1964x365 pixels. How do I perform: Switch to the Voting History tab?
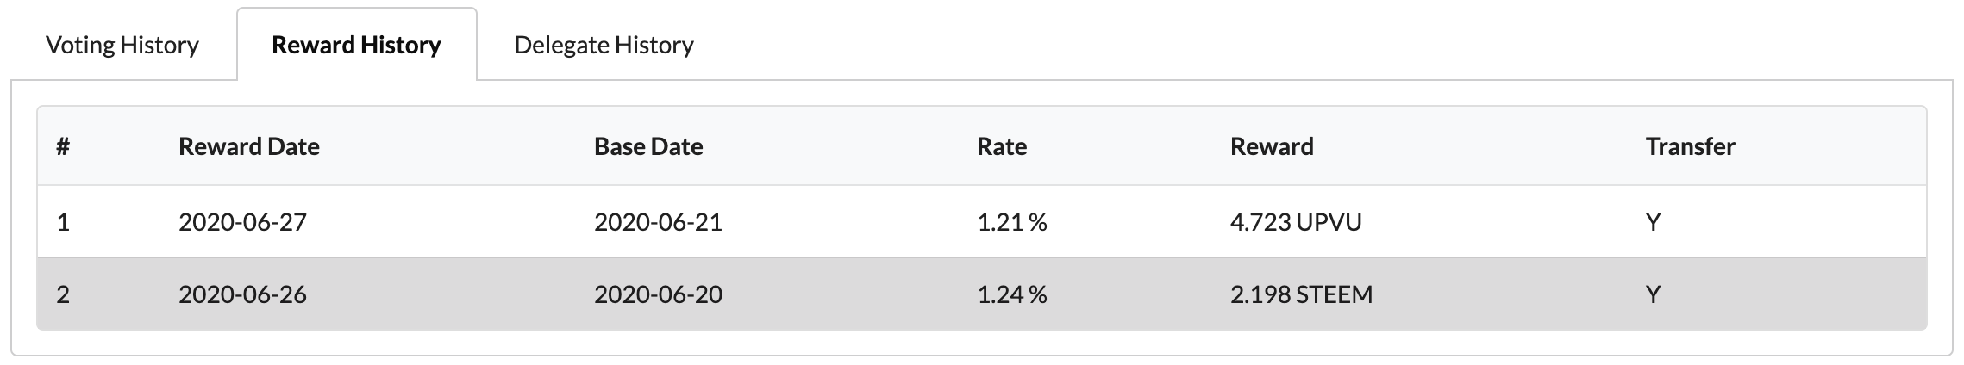coord(122,45)
